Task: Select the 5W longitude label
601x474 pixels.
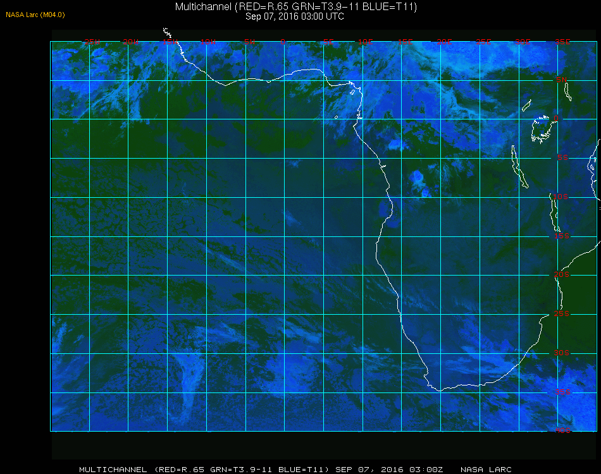Action: pos(249,42)
